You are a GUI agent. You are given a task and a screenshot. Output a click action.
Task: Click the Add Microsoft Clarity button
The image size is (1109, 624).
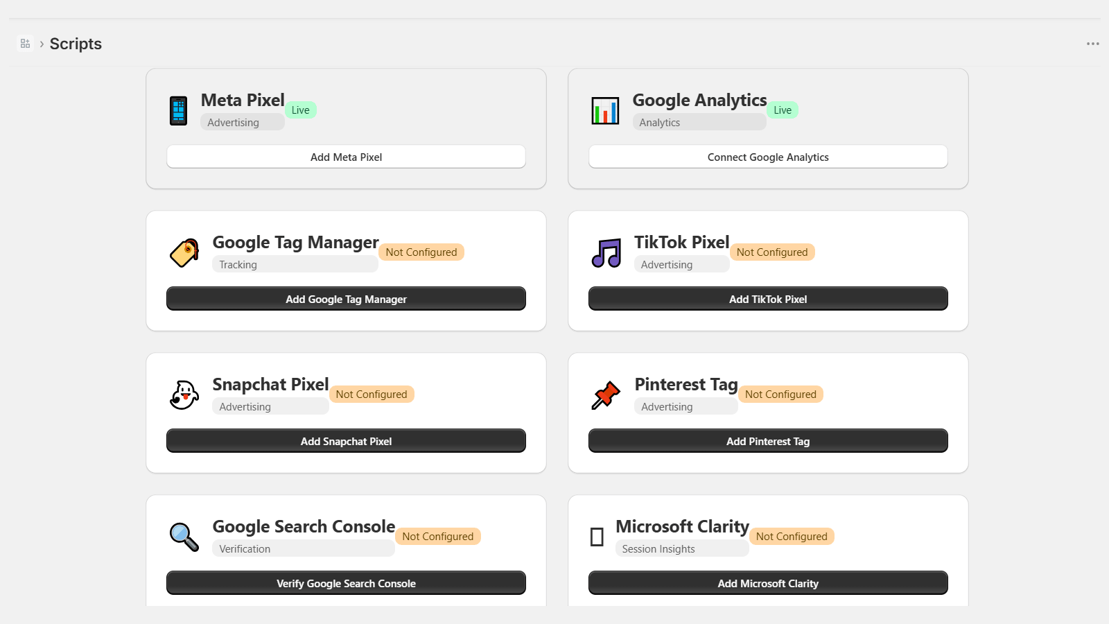[768, 583]
